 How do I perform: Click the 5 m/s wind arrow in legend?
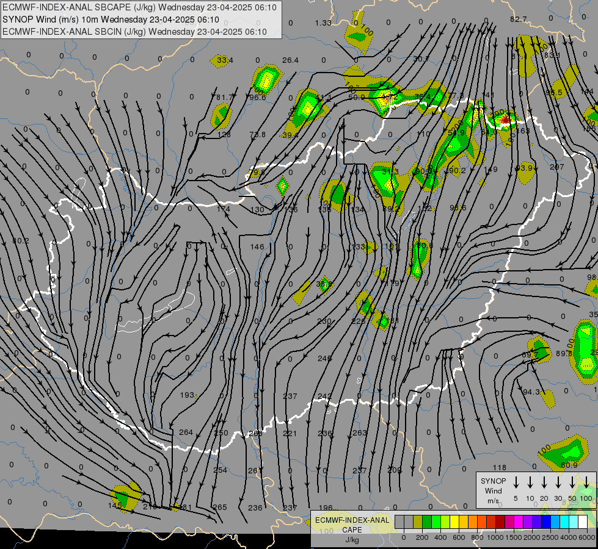[x=516, y=483]
